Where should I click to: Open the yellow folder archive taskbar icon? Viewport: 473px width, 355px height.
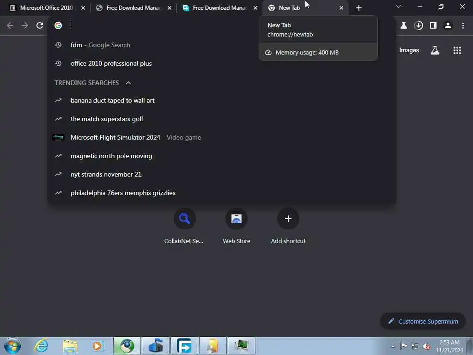point(213,346)
